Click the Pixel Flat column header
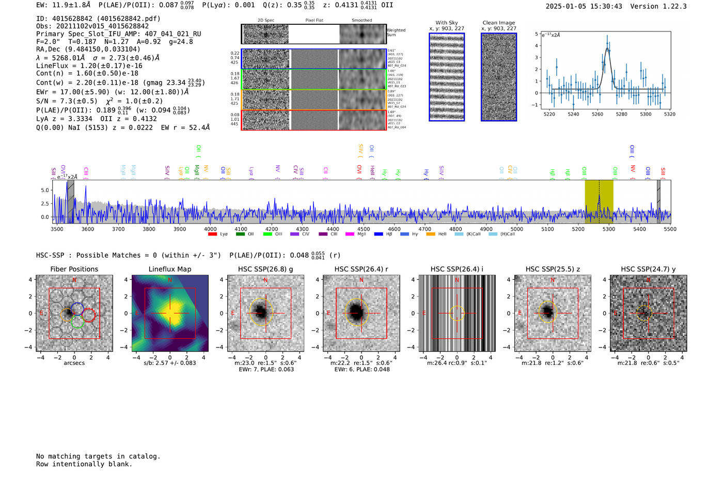The image size is (723, 492). pyautogui.click(x=314, y=20)
